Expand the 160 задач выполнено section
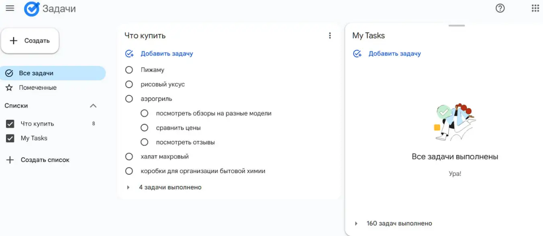543x236 pixels. (356, 224)
